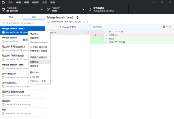Open the diff settings gear dropdown

click(x=165, y=27)
